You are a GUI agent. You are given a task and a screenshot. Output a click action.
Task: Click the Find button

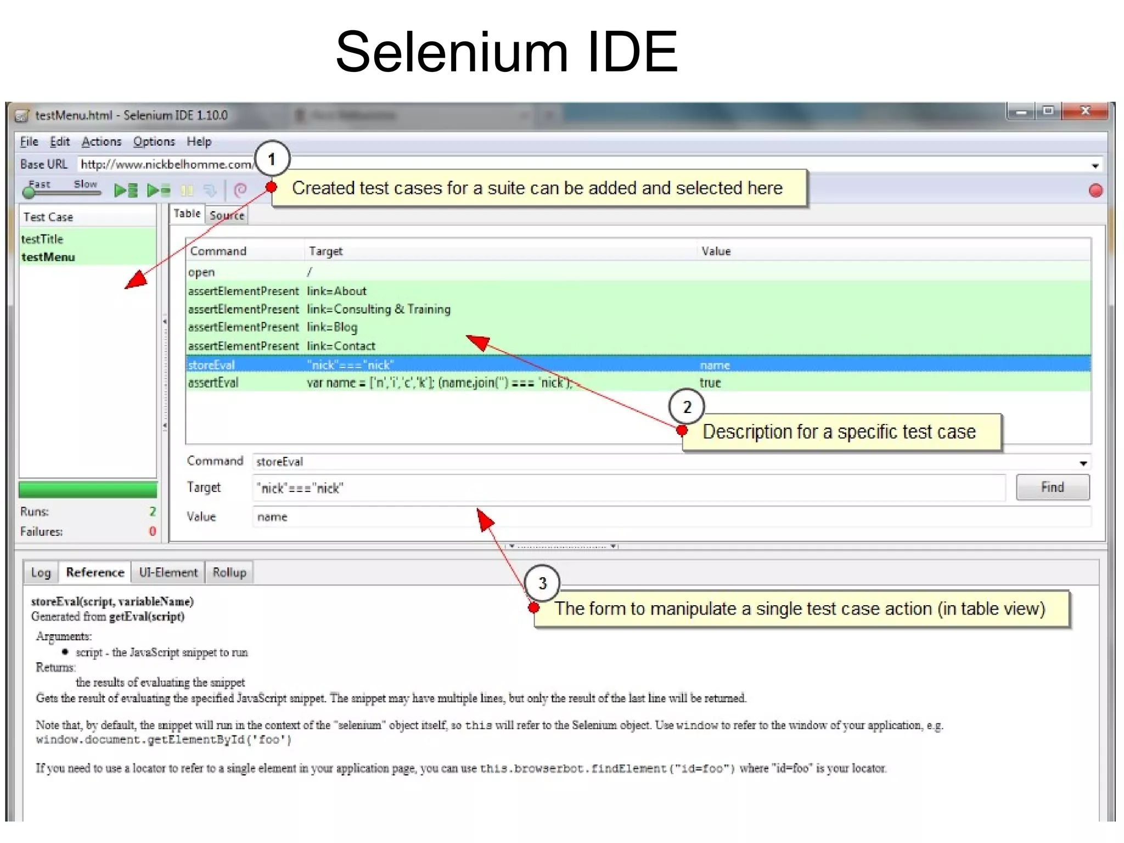click(x=1052, y=487)
